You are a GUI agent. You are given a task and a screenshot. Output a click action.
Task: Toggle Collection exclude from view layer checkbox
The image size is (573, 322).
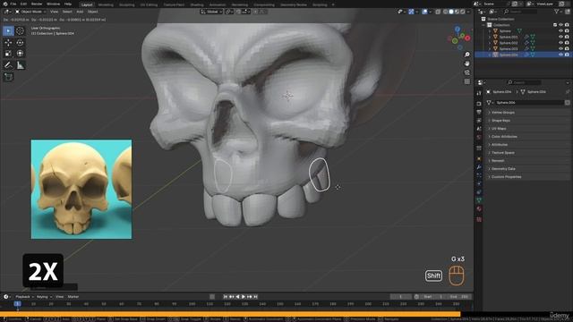(555, 25)
